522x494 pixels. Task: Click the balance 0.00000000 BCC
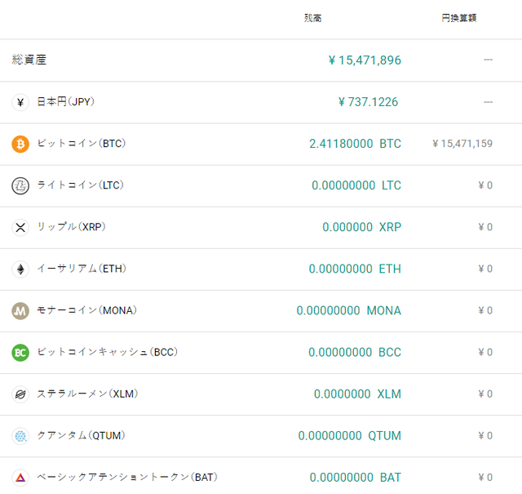355,353
